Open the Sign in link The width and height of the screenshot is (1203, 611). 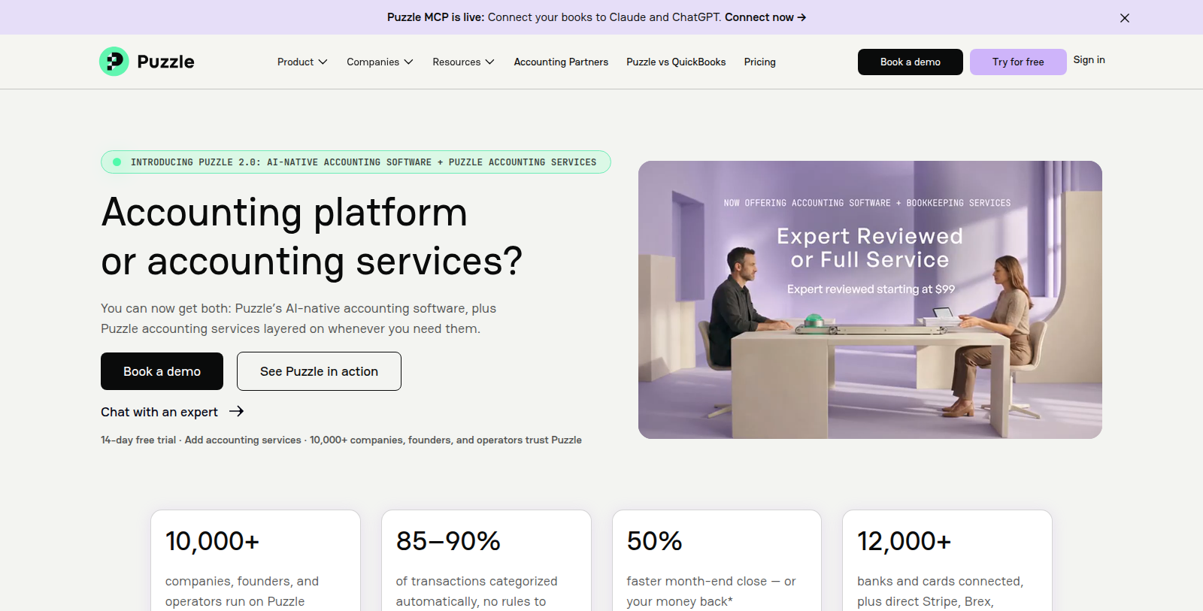pos(1089,60)
